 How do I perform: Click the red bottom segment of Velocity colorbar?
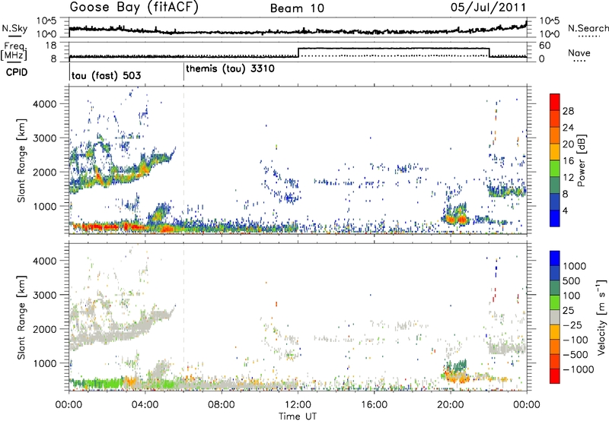tap(555, 376)
